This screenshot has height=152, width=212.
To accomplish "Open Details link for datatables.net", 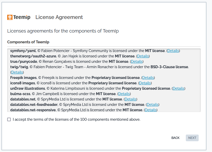I will [x=130, y=99].
